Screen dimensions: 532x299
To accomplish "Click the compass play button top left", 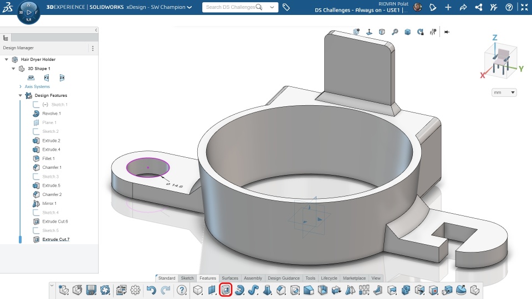I will pos(29,13).
